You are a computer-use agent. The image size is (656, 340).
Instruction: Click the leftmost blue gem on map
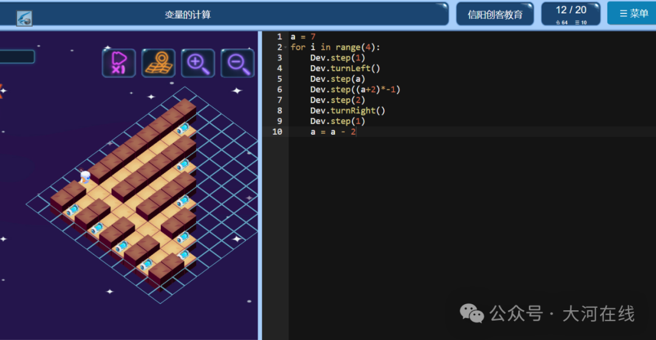click(72, 210)
